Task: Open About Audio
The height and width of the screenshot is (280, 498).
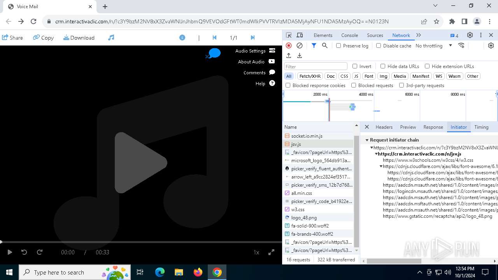Action: click(x=256, y=62)
